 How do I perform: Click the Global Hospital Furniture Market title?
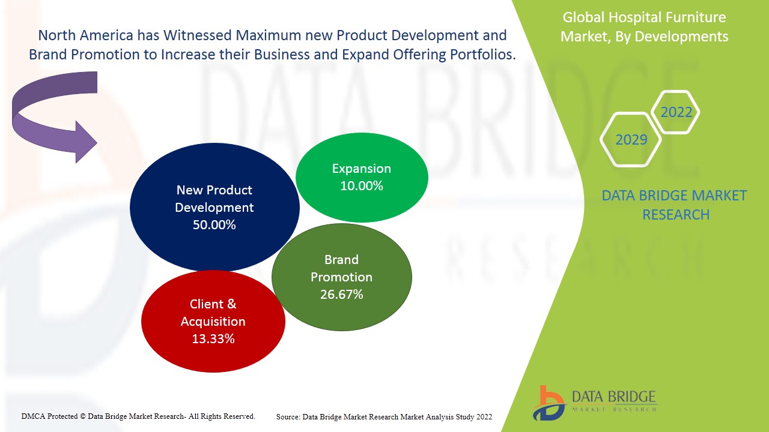[644, 18]
